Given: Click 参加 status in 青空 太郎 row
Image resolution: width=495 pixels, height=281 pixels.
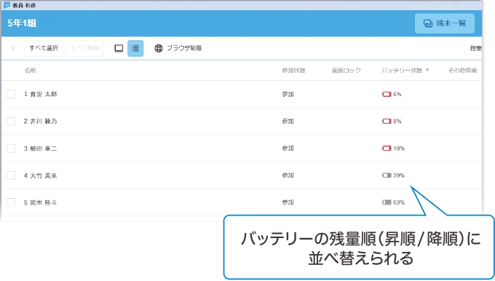Looking at the screenshot, I should (x=288, y=94).
